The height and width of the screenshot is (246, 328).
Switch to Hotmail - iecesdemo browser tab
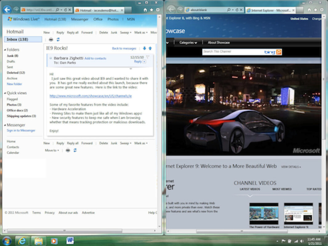point(99,10)
